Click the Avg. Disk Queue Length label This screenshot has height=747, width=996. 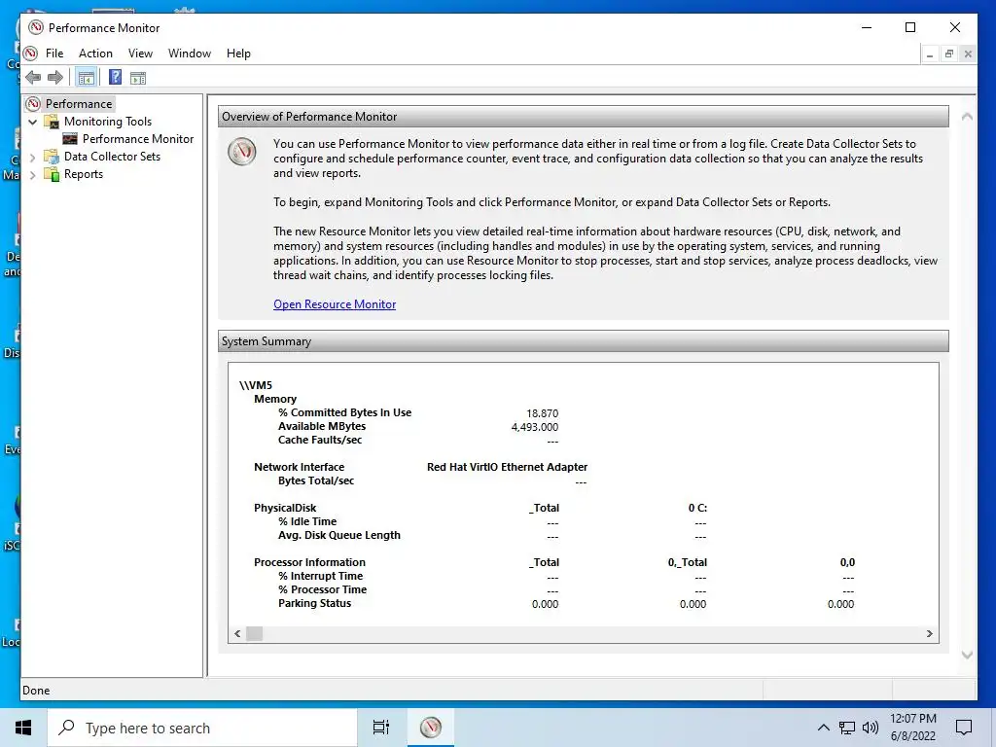339,535
